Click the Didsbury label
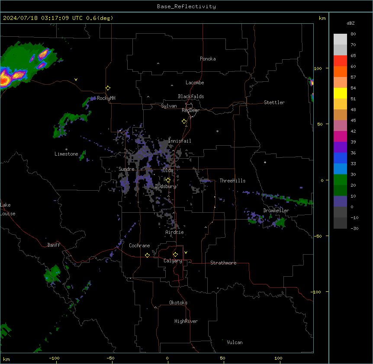Viewport: 373px width, 364px height. tap(166, 186)
